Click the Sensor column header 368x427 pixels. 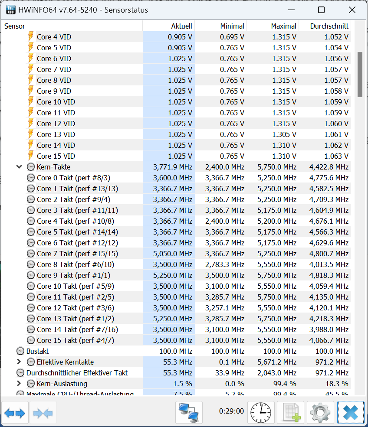pyautogui.click(x=72, y=26)
